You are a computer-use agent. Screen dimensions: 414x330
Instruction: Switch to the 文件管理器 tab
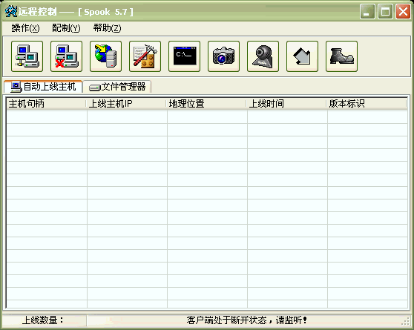click(x=117, y=87)
